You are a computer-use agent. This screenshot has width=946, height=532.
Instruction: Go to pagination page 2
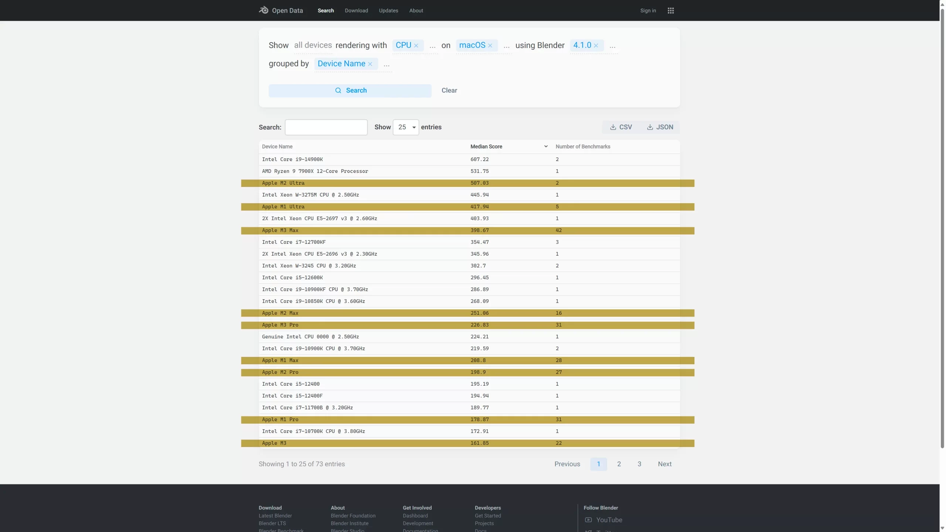(x=619, y=464)
